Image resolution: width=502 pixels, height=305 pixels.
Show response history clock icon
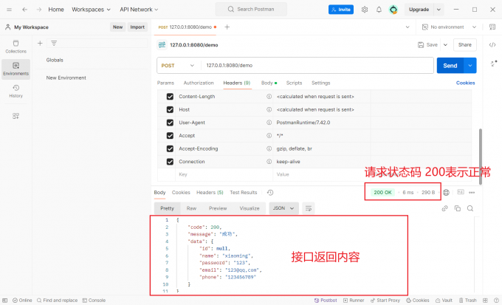270,193
